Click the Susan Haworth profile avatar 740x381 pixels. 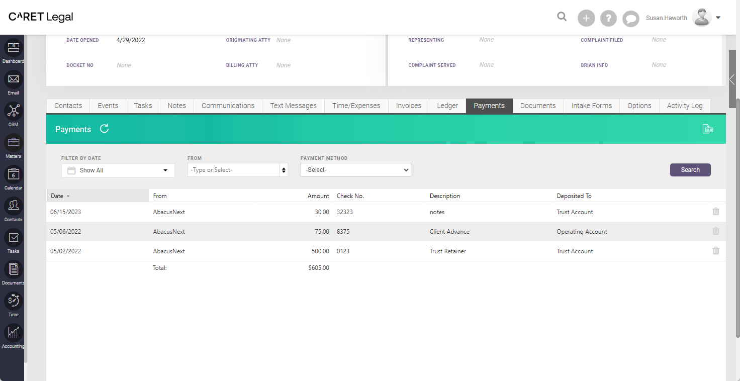tap(702, 18)
